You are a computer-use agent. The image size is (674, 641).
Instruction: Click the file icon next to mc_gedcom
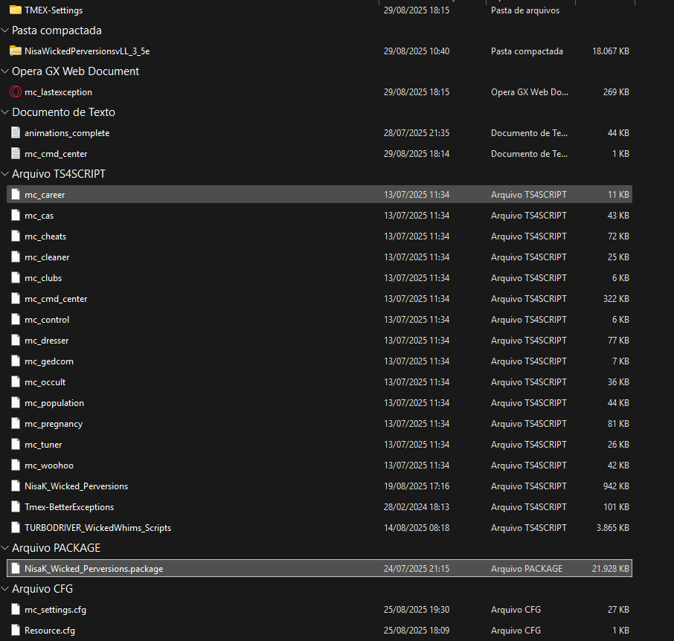tap(16, 361)
